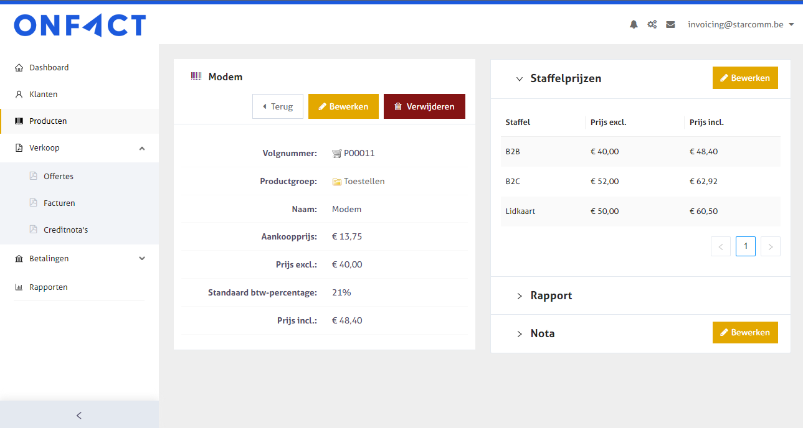
Task: Click the barcode icon beside Modem title
Action: tap(196, 77)
